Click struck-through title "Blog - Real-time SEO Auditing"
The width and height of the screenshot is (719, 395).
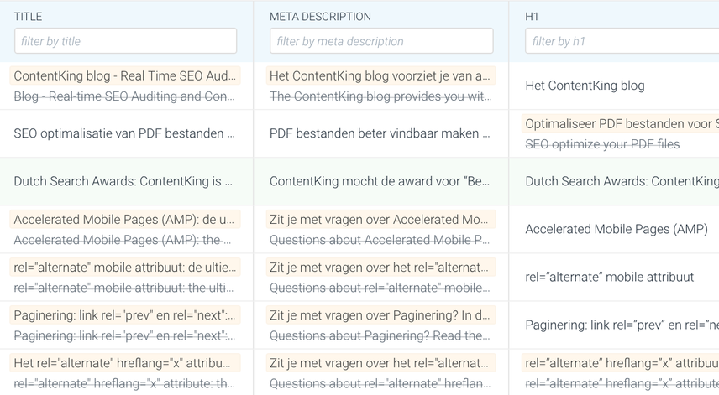[x=125, y=96]
